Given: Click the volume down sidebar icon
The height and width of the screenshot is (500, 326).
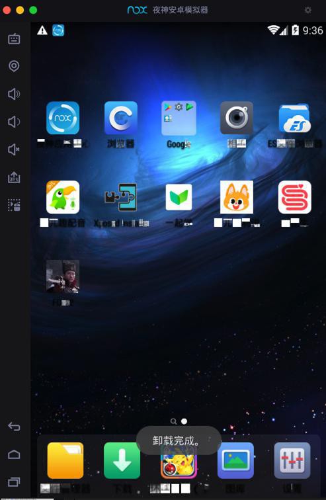Looking at the screenshot, I should click(14, 122).
